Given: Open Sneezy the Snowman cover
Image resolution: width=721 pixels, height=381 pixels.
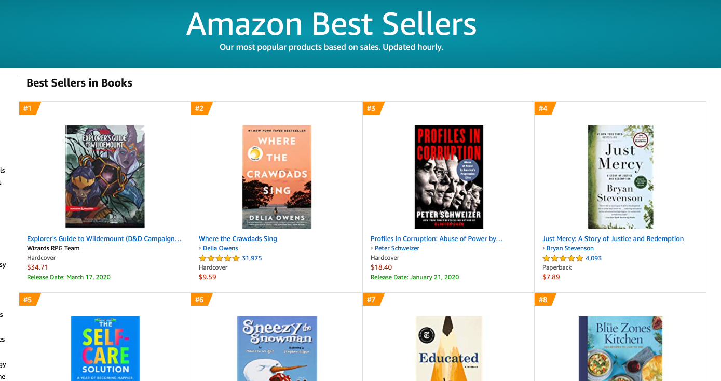Looking at the screenshot, I should (277, 348).
